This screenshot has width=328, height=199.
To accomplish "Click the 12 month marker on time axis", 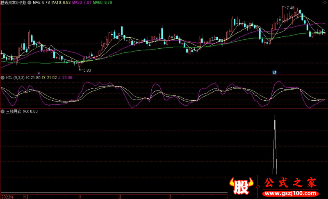I will point(26,197).
